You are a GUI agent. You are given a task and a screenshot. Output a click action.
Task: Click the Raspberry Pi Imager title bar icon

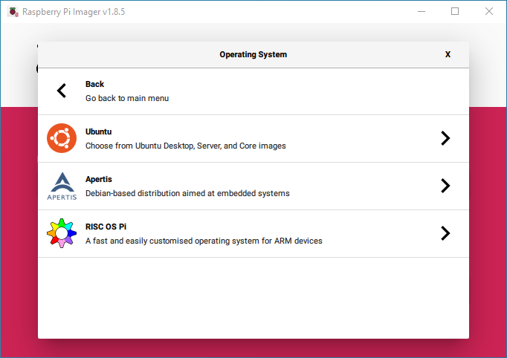pyautogui.click(x=13, y=12)
